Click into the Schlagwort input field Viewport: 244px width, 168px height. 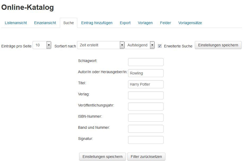(x=146, y=62)
